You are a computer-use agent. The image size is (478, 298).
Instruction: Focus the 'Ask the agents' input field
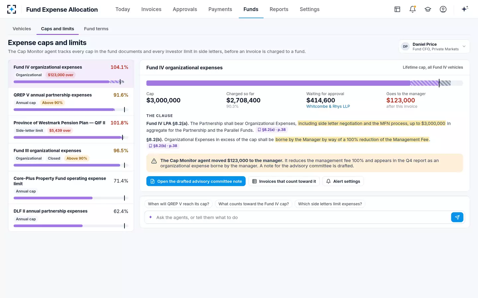301,218
